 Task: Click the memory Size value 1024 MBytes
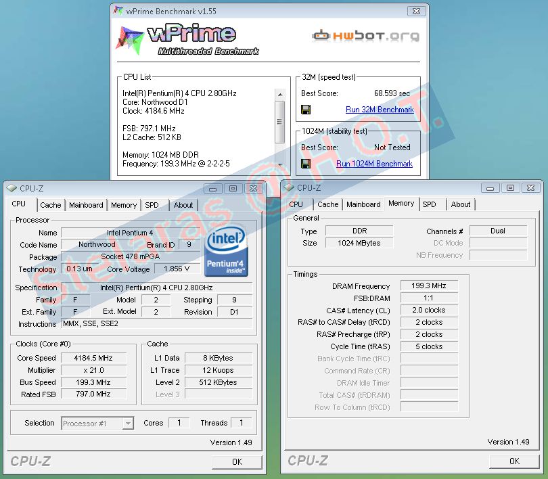pyautogui.click(x=359, y=243)
